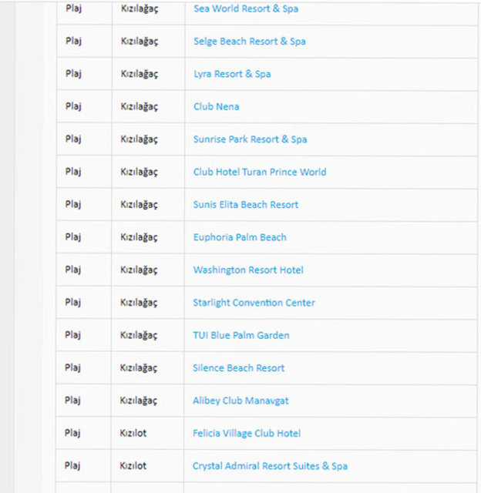481x493 pixels.
Task: Open the Sunis Elita Beach Resort link
Action: tap(245, 205)
